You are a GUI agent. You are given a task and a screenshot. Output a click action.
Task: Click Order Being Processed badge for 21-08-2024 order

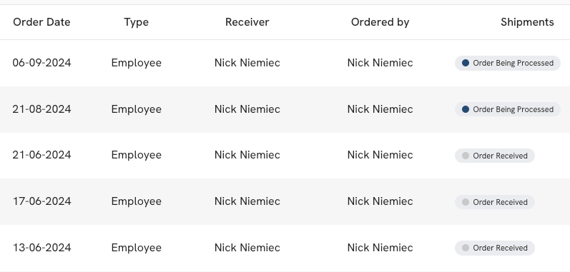508,109
